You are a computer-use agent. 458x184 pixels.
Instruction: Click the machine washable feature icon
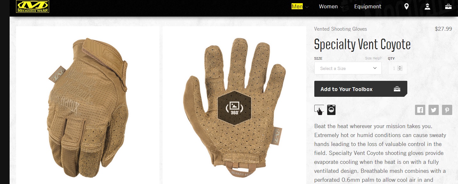331,110
